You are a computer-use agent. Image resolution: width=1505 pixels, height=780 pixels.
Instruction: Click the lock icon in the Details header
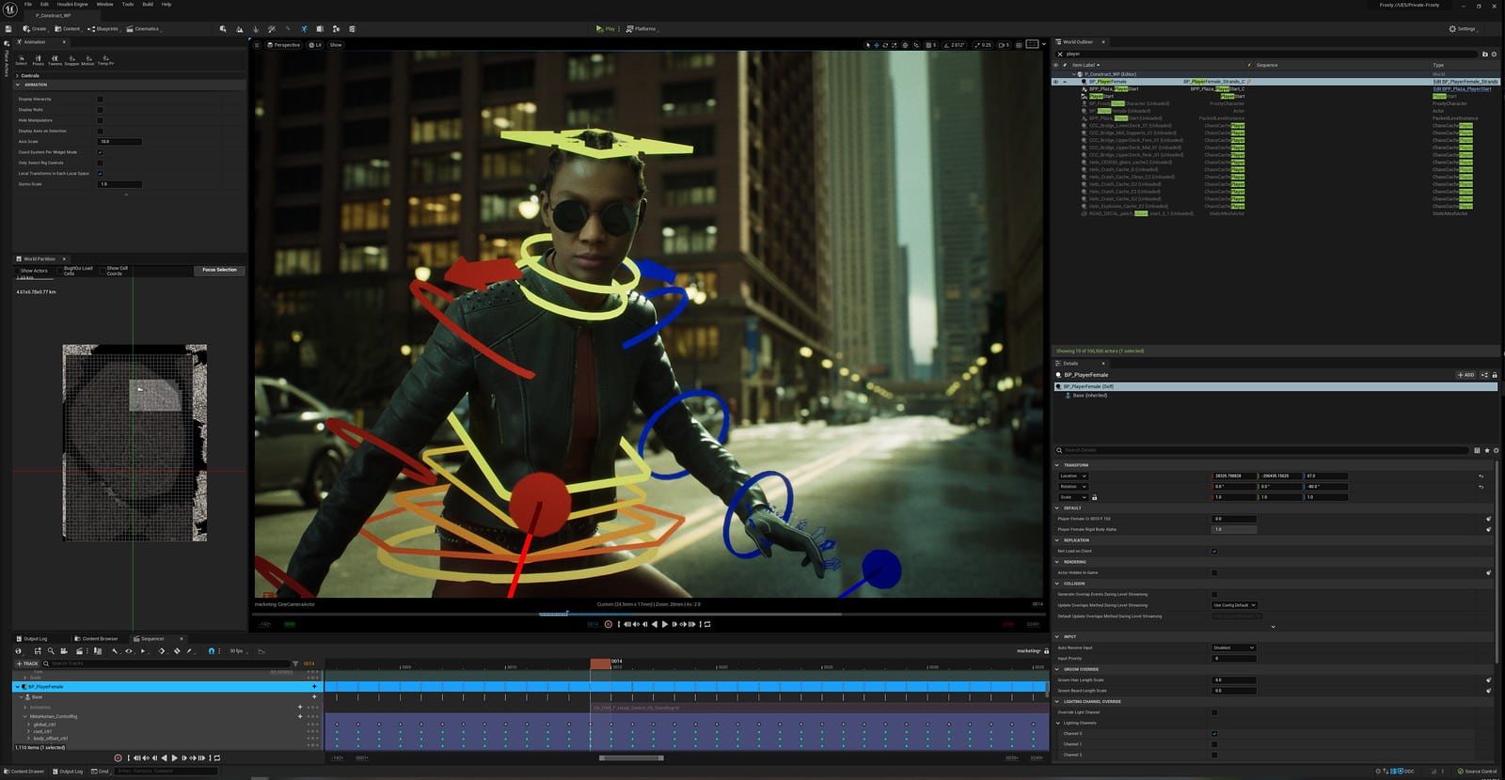tap(1495, 375)
